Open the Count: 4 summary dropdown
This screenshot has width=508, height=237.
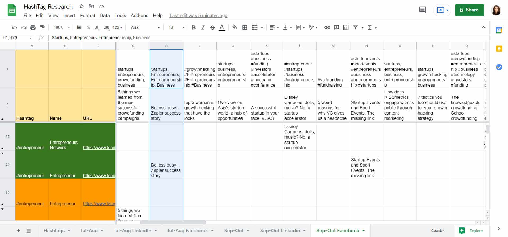438,231
